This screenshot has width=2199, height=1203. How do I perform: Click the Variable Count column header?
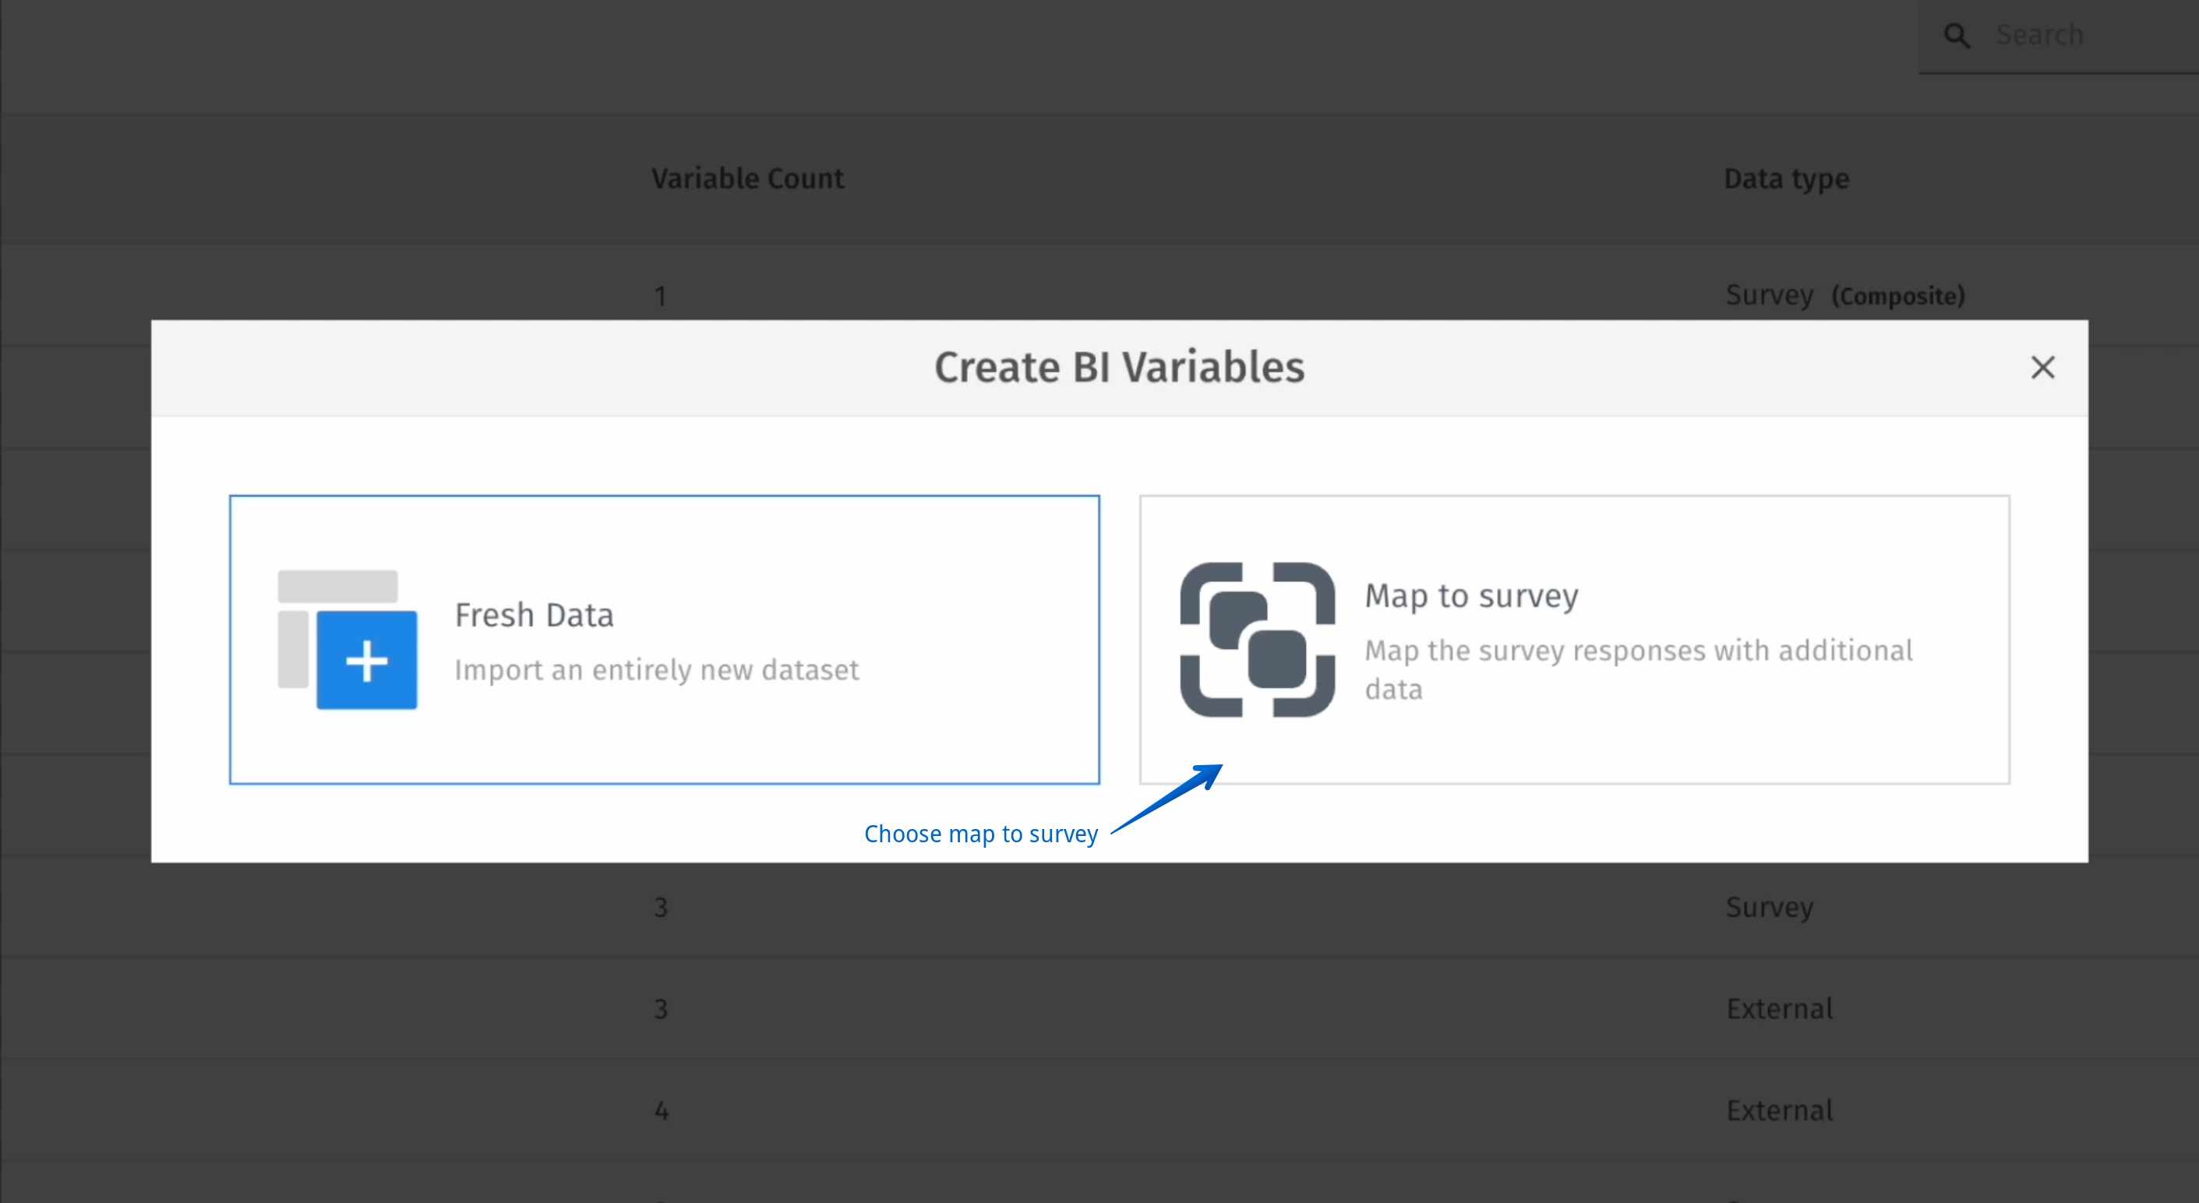(747, 178)
